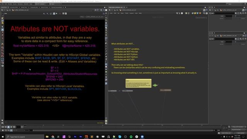The width and height of the screenshot is (247, 139).
Task: Click the top tool icon in the left viewport shelf
Action: tap(2, 18)
